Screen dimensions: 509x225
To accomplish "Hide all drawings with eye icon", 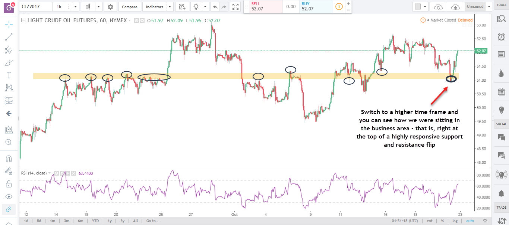I will (9, 196).
